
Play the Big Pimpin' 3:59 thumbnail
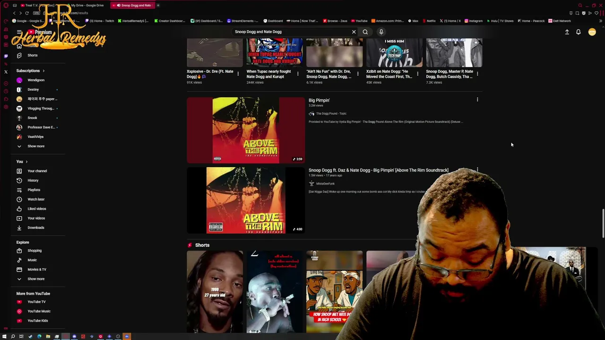pos(246,130)
